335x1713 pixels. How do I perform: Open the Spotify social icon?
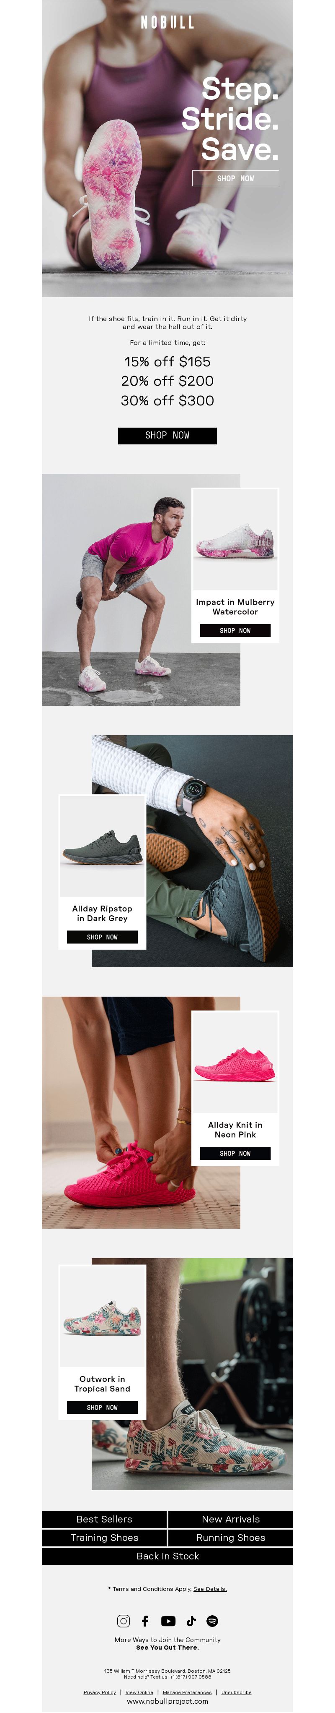212,1621
